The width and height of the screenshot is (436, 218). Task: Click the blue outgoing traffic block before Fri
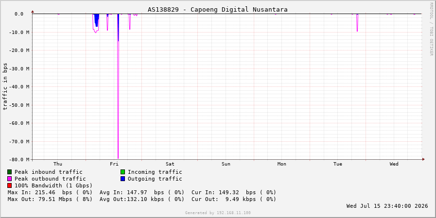coord(97,19)
